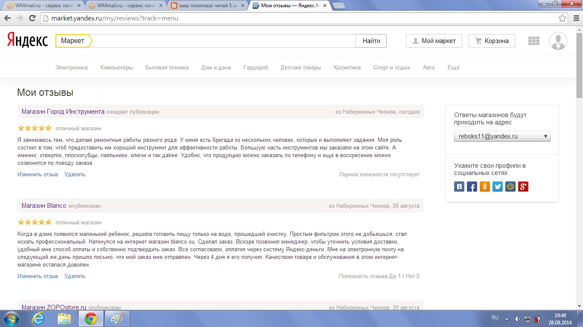Screen dimensions: 583x327
Task: Open the user avatar profile menu
Action: (558, 41)
